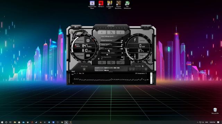
Task: Open the Afterburner information i button
Action: pyautogui.click(x=120, y=32)
